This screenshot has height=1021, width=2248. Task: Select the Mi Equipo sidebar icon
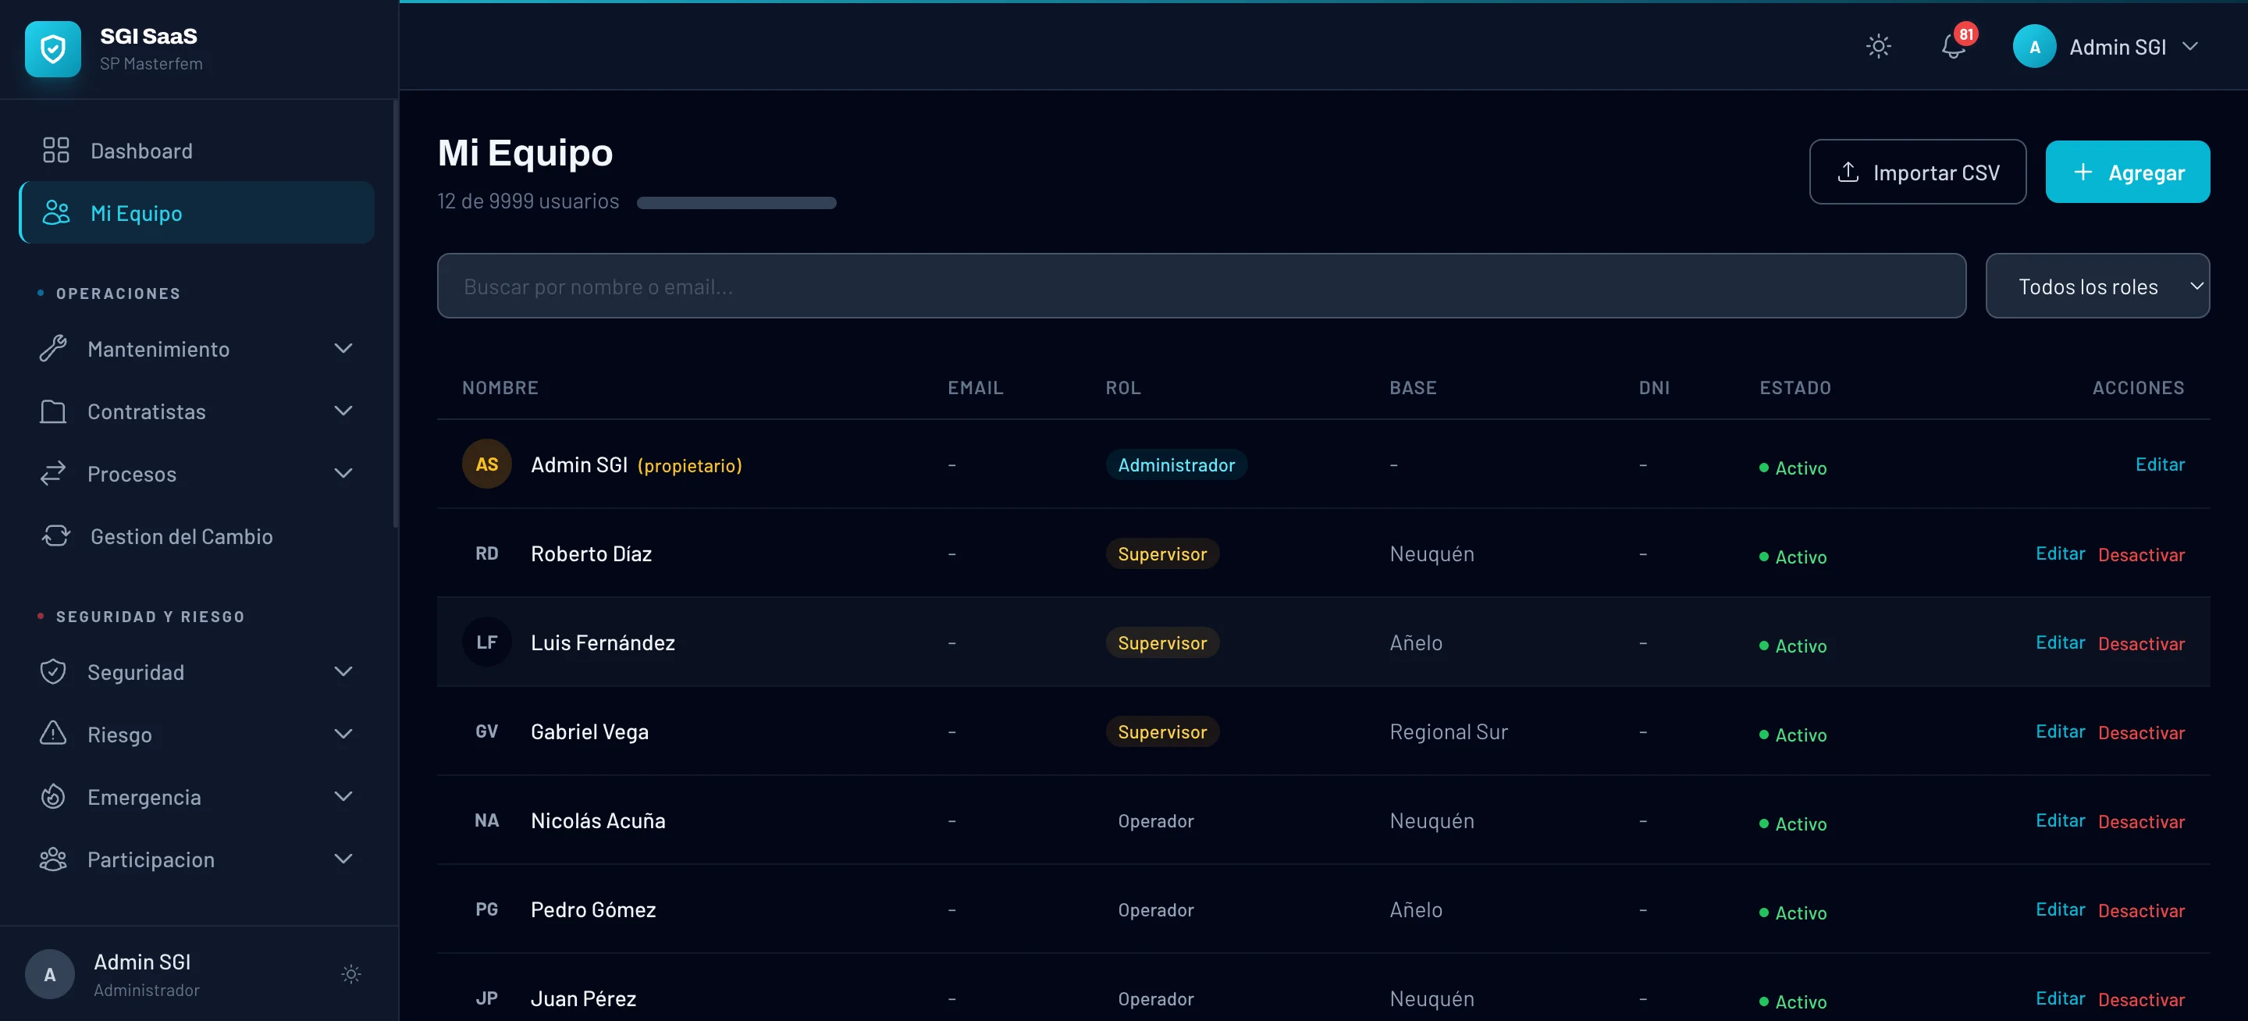tap(55, 212)
